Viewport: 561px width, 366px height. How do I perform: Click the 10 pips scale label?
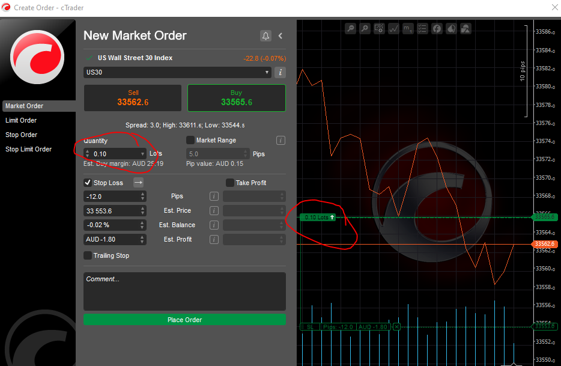(x=523, y=72)
